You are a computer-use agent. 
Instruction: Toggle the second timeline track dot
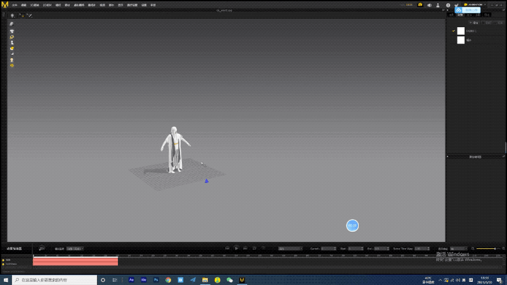click(x=3, y=264)
